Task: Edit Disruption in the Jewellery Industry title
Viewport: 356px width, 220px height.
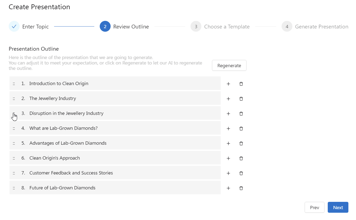Action: (66, 113)
